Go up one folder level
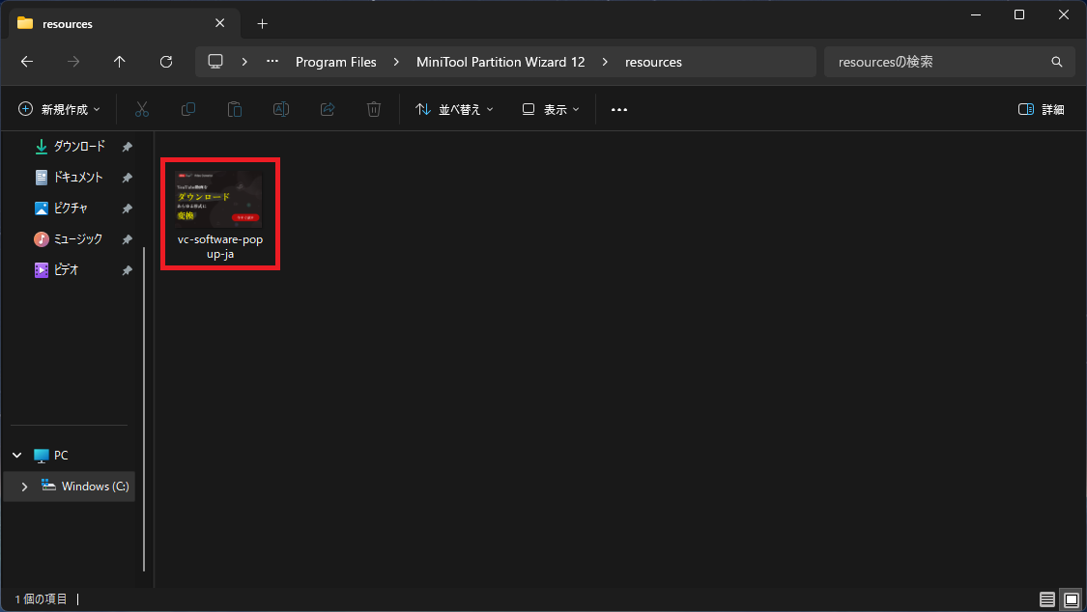This screenshot has height=612, width=1087. 120,62
